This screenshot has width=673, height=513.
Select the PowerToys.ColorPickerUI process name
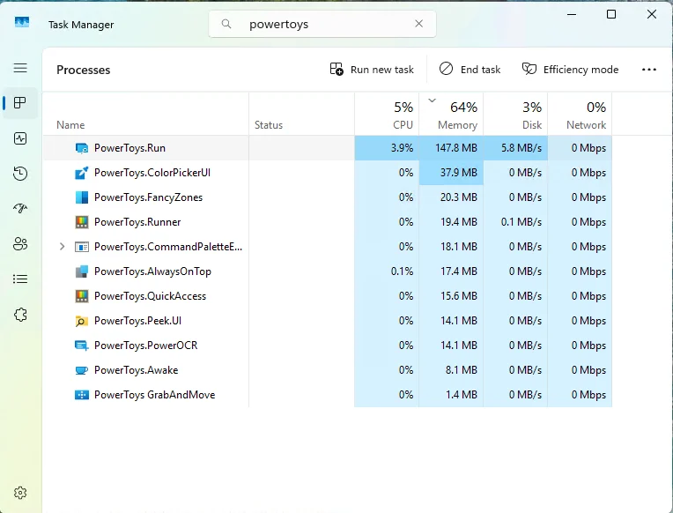(152, 173)
